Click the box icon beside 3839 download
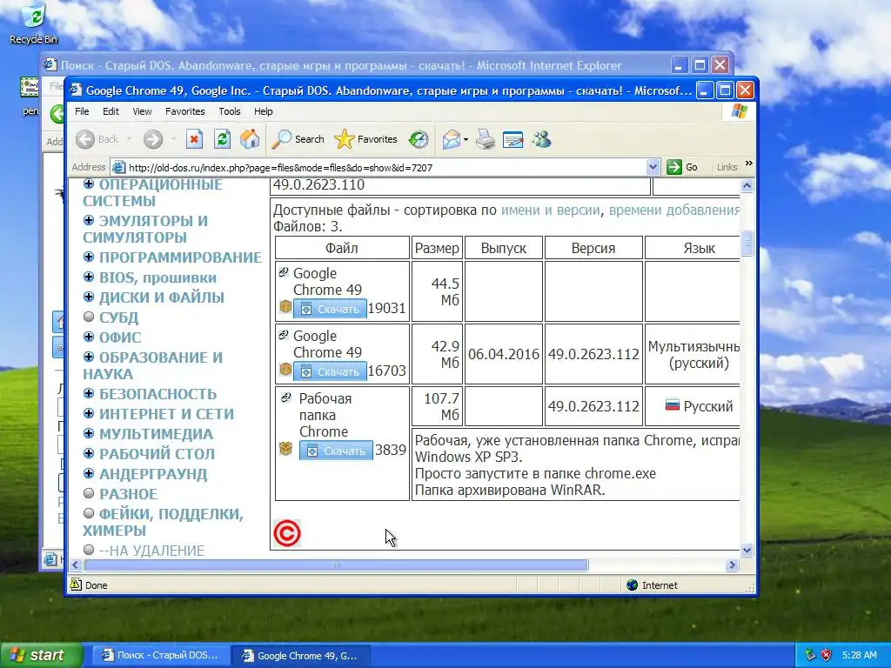Viewport: 891px width, 668px height. point(285,449)
